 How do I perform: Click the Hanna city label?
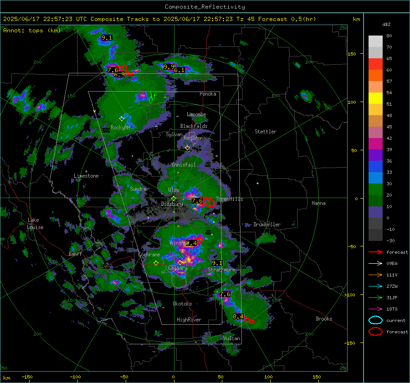click(318, 203)
